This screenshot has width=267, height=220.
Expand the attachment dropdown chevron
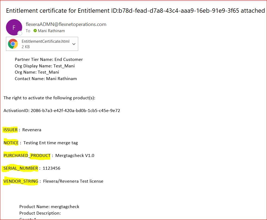click(x=74, y=44)
